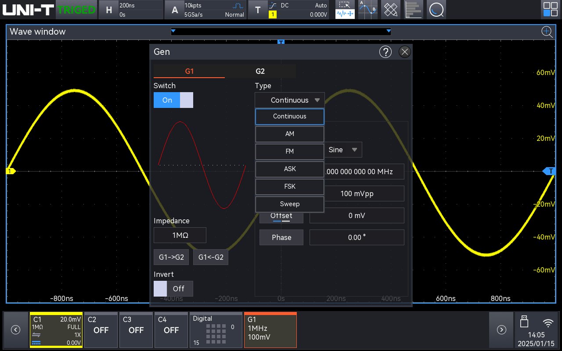
Task: Copy settings with G1->G2 button
Action: [x=171, y=257]
